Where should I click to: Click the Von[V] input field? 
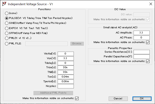pos(66,58)
